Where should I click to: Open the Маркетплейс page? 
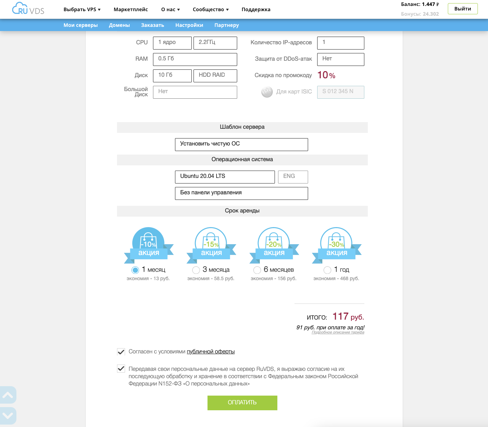(x=131, y=9)
